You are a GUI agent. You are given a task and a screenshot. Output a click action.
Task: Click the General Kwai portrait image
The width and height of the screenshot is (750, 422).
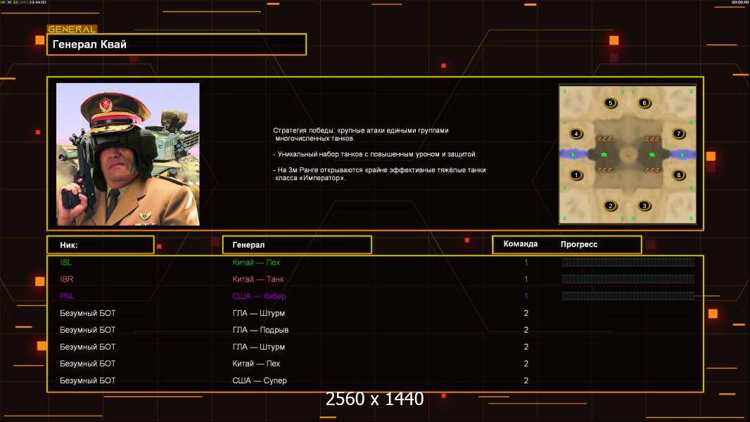point(128,154)
